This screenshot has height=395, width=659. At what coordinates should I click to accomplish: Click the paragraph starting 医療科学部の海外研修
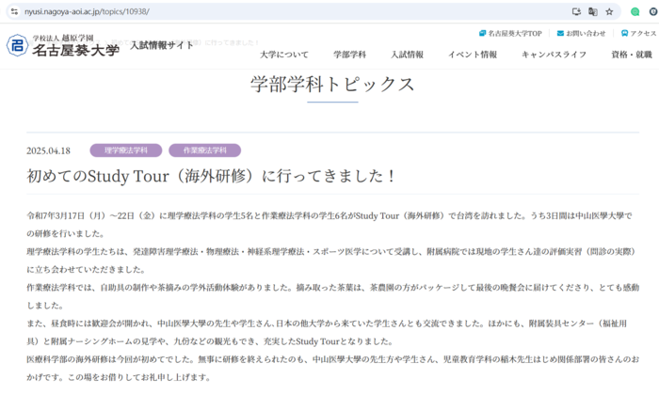(333, 368)
